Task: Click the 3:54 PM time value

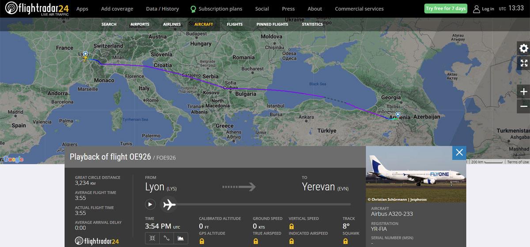Action: tap(158, 226)
